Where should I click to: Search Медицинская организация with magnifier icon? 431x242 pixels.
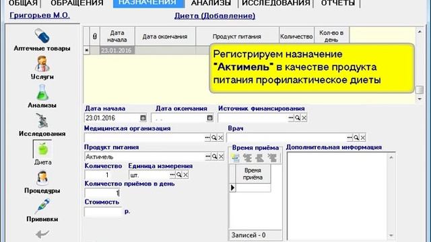click(214, 138)
